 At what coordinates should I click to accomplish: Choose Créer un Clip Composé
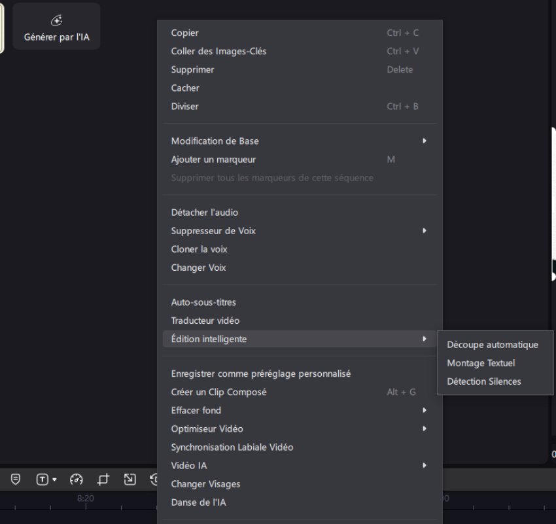click(x=300, y=392)
